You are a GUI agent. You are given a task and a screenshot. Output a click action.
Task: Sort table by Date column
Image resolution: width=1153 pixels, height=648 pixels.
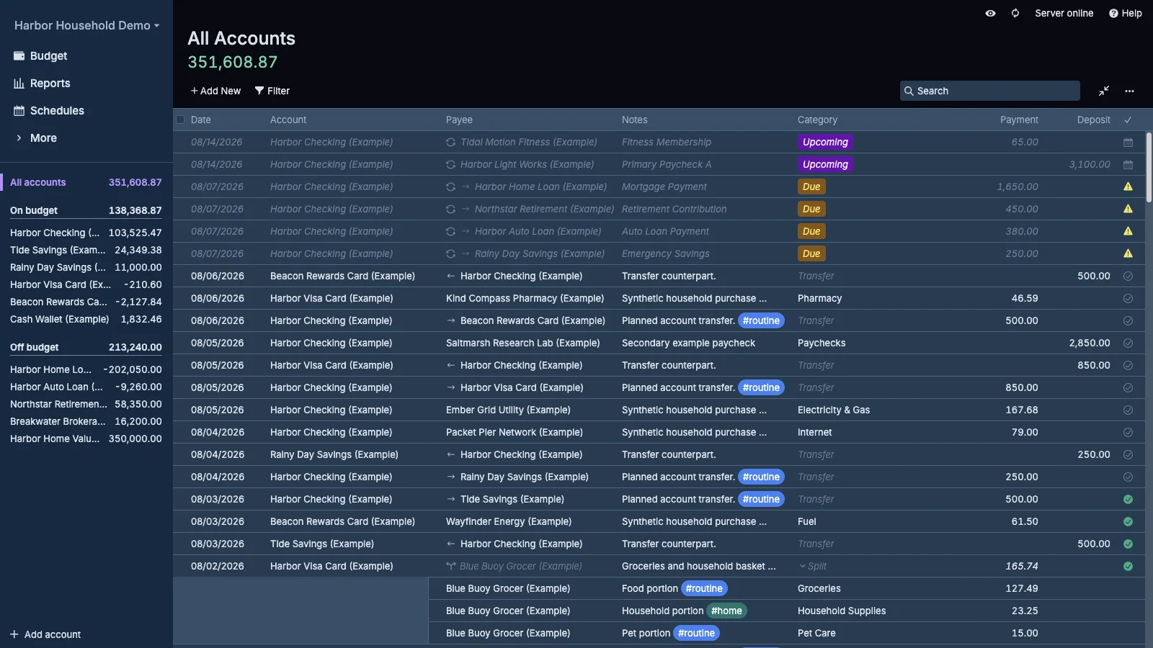[x=201, y=120]
